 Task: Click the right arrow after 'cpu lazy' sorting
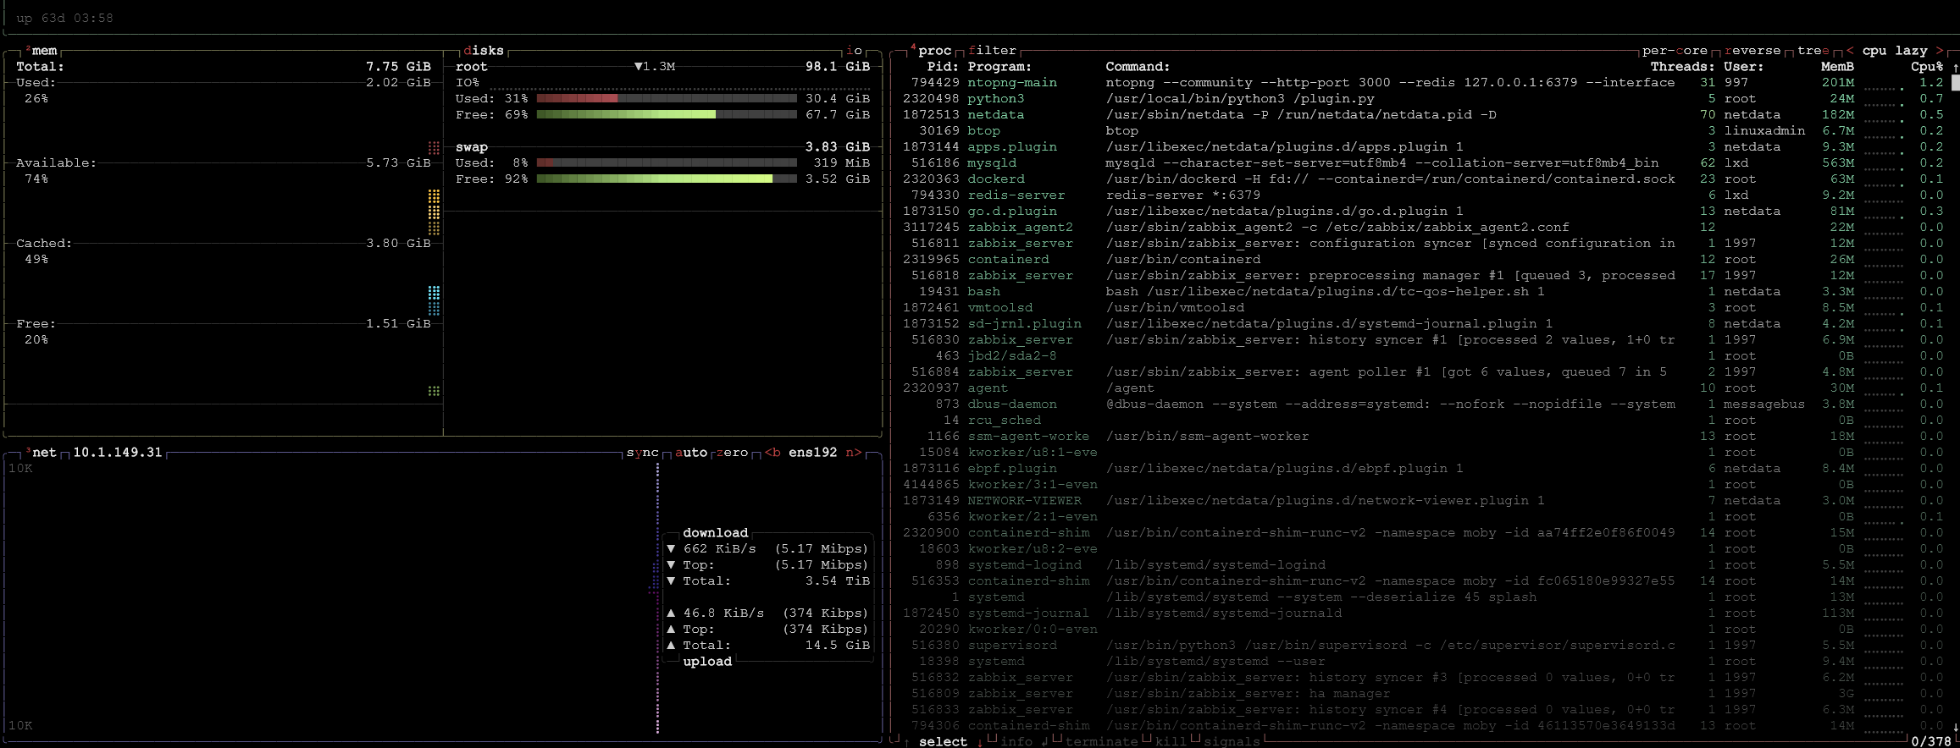click(1939, 51)
